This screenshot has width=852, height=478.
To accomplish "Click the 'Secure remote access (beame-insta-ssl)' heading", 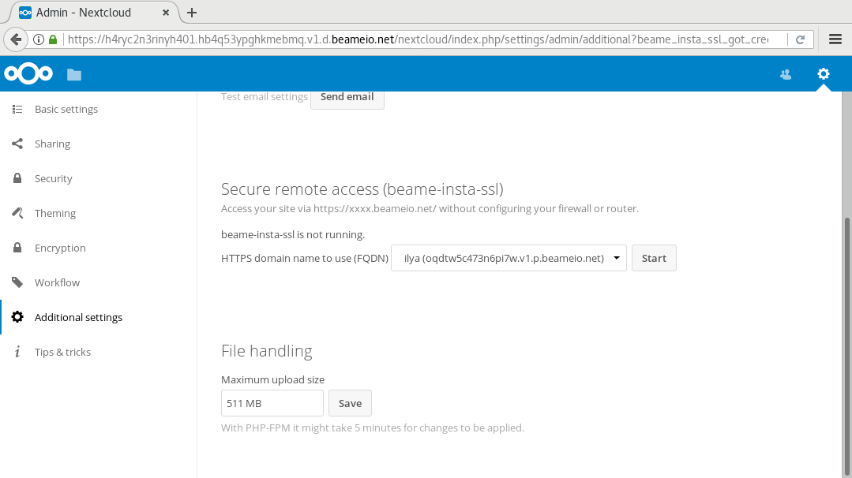I will coord(362,189).
